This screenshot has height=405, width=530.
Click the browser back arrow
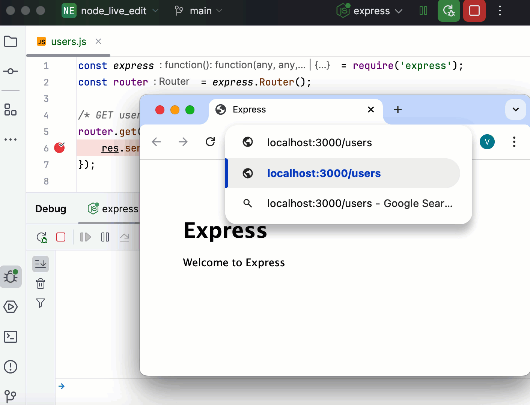tap(157, 142)
